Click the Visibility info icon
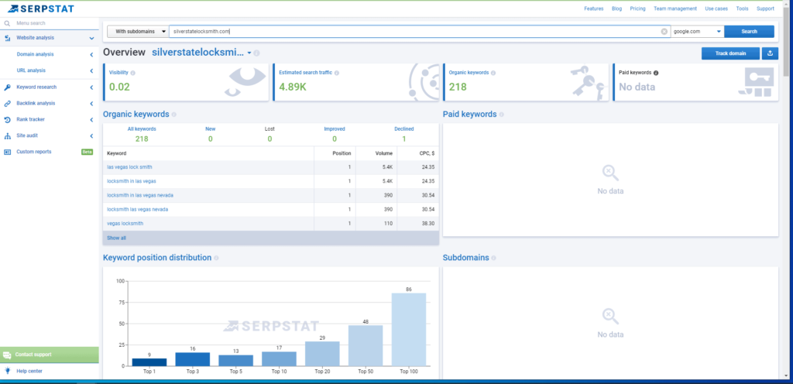The image size is (793, 384). point(133,73)
